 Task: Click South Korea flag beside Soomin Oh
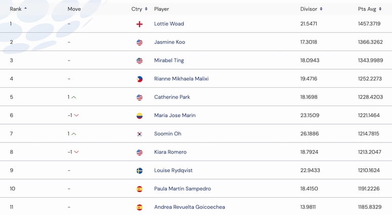click(x=140, y=134)
